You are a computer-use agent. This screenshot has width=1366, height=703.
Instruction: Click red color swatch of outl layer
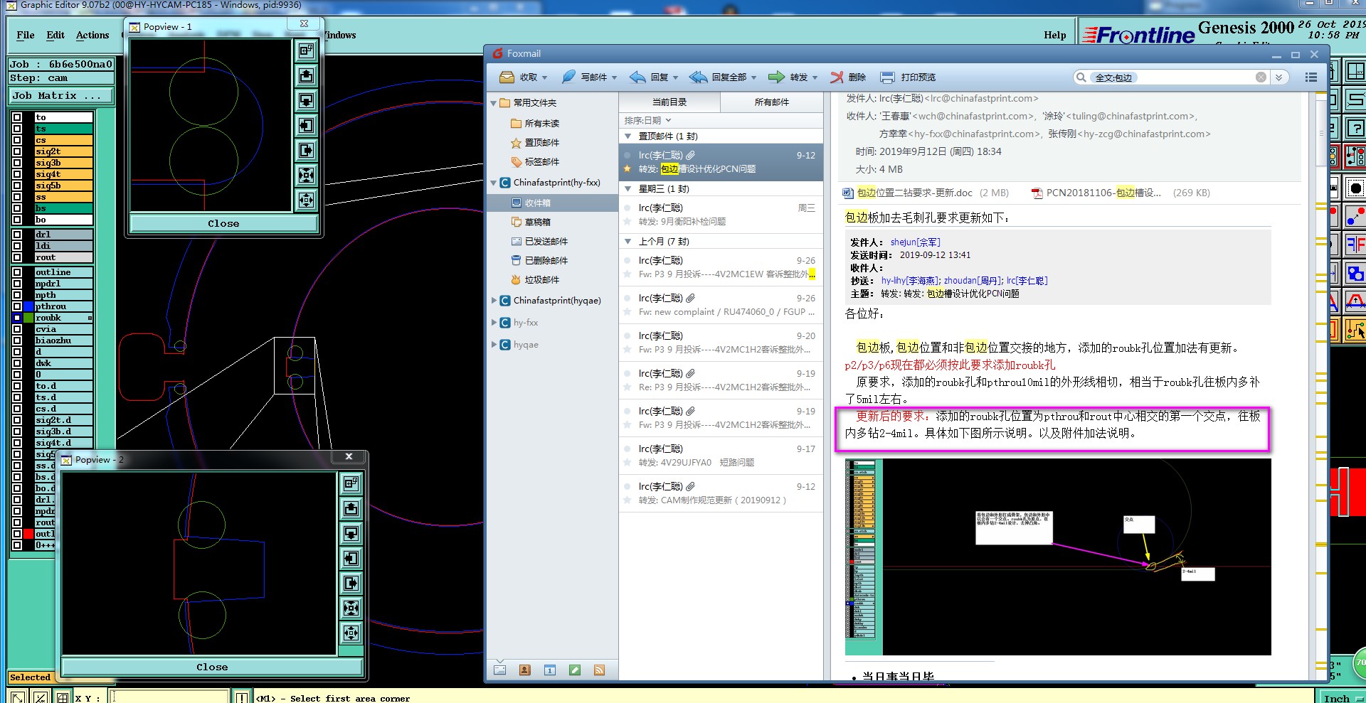coord(28,534)
